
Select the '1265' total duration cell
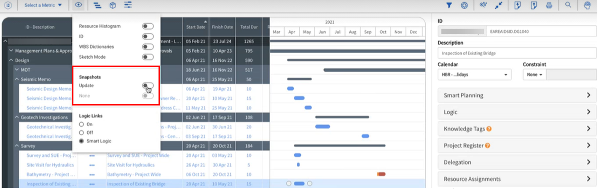click(249, 41)
